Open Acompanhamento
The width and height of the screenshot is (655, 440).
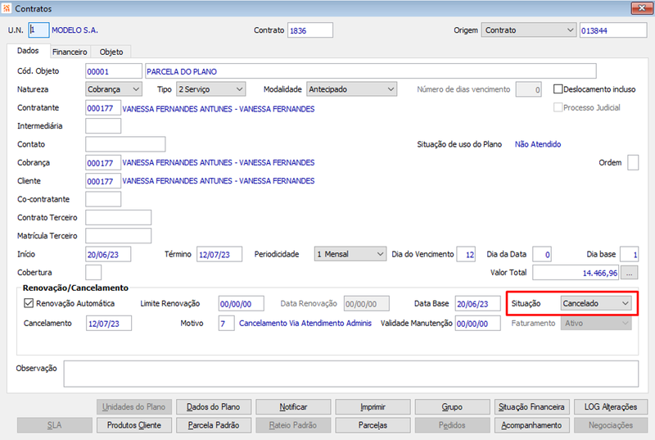(531, 425)
